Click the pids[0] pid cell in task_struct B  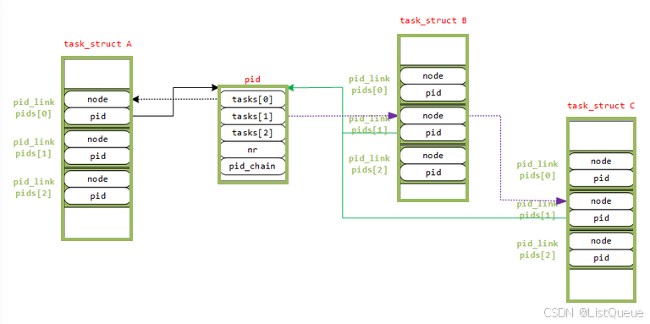(432, 93)
